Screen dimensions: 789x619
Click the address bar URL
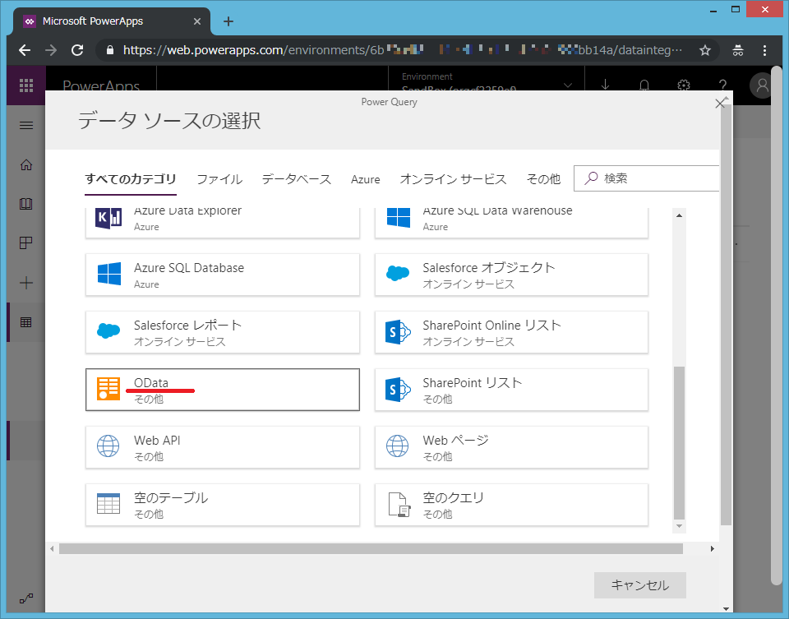pos(403,50)
